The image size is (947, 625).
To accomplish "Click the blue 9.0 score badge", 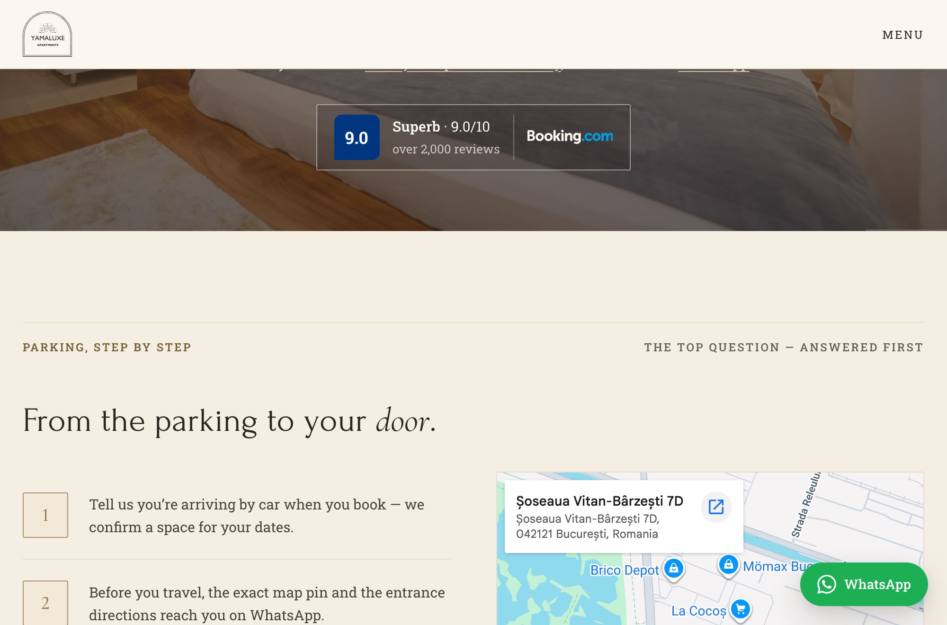I will pyautogui.click(x=357, y=137).
